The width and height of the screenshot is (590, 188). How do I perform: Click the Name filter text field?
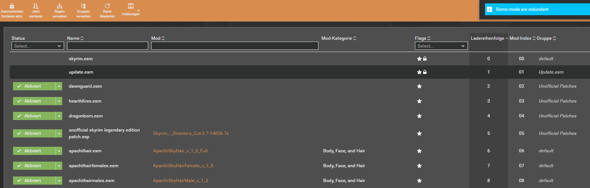[108, 46]
